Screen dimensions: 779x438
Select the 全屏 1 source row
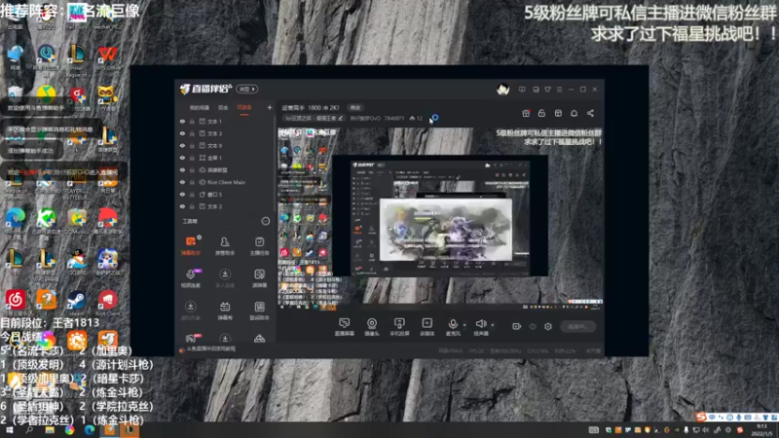[225, 158]
